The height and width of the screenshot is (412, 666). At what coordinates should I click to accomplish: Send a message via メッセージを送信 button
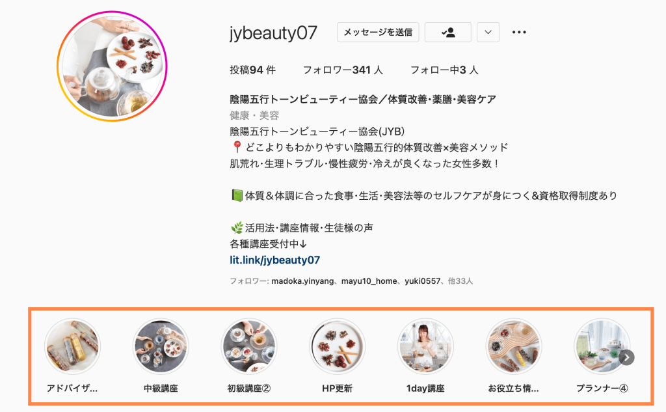pos(378,33)
